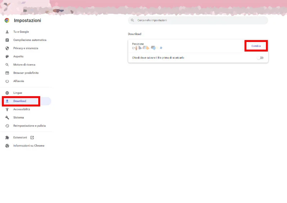The image size is (287, 203).
Task: Click the puzzle piece icon for Estensioni
Action: pyautogui.click(x=7, y=138)
